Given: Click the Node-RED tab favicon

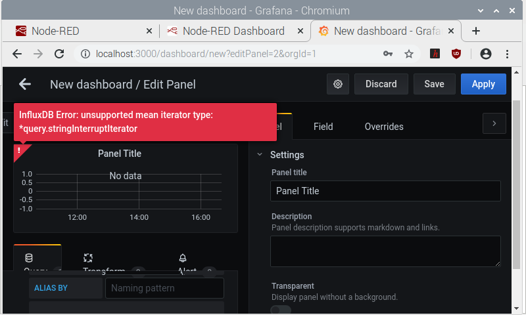Looking at the screenshot, I should [21, 31].
